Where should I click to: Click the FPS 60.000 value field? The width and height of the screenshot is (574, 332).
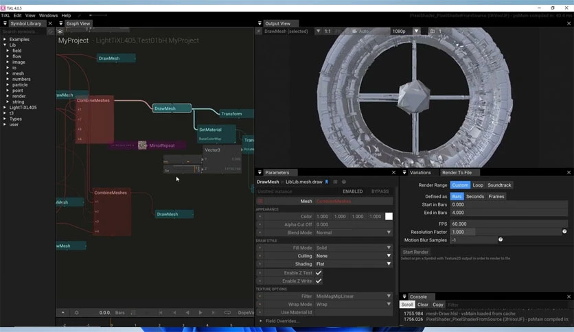point(509,224)
